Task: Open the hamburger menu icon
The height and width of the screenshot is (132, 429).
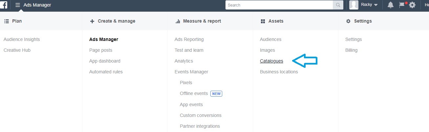Action: (x=18, y=5)
